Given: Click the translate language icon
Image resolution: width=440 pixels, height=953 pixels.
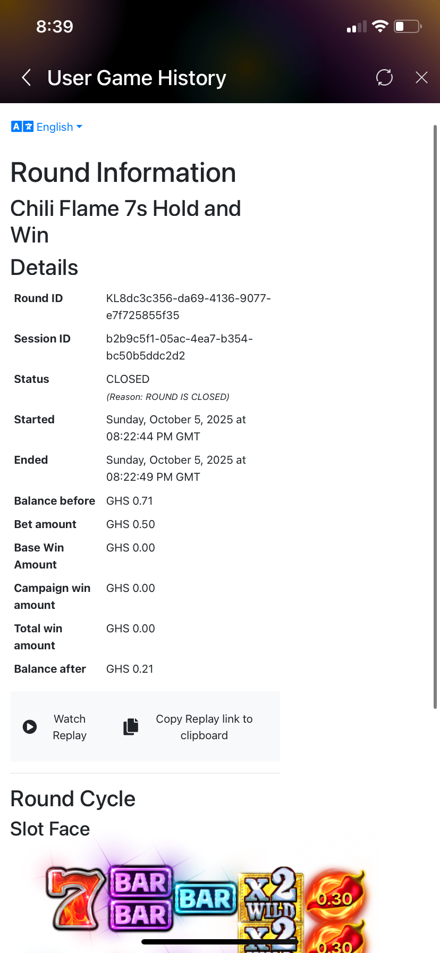Looking at the screenshot, I should [22, 127].
